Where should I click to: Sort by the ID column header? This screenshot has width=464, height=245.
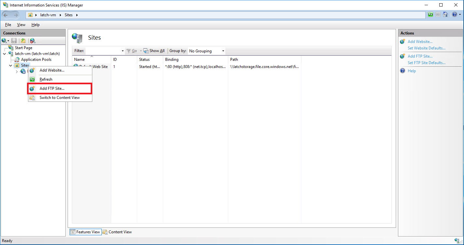click(124, 60)
